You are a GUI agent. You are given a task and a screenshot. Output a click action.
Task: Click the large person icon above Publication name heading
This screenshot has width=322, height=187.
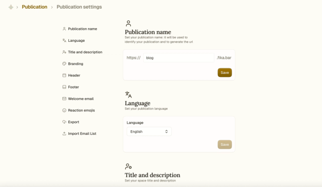[128, 24]
